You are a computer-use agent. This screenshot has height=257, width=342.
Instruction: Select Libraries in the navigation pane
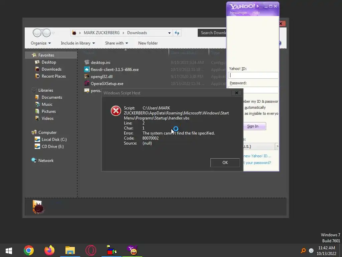point(45,90)
